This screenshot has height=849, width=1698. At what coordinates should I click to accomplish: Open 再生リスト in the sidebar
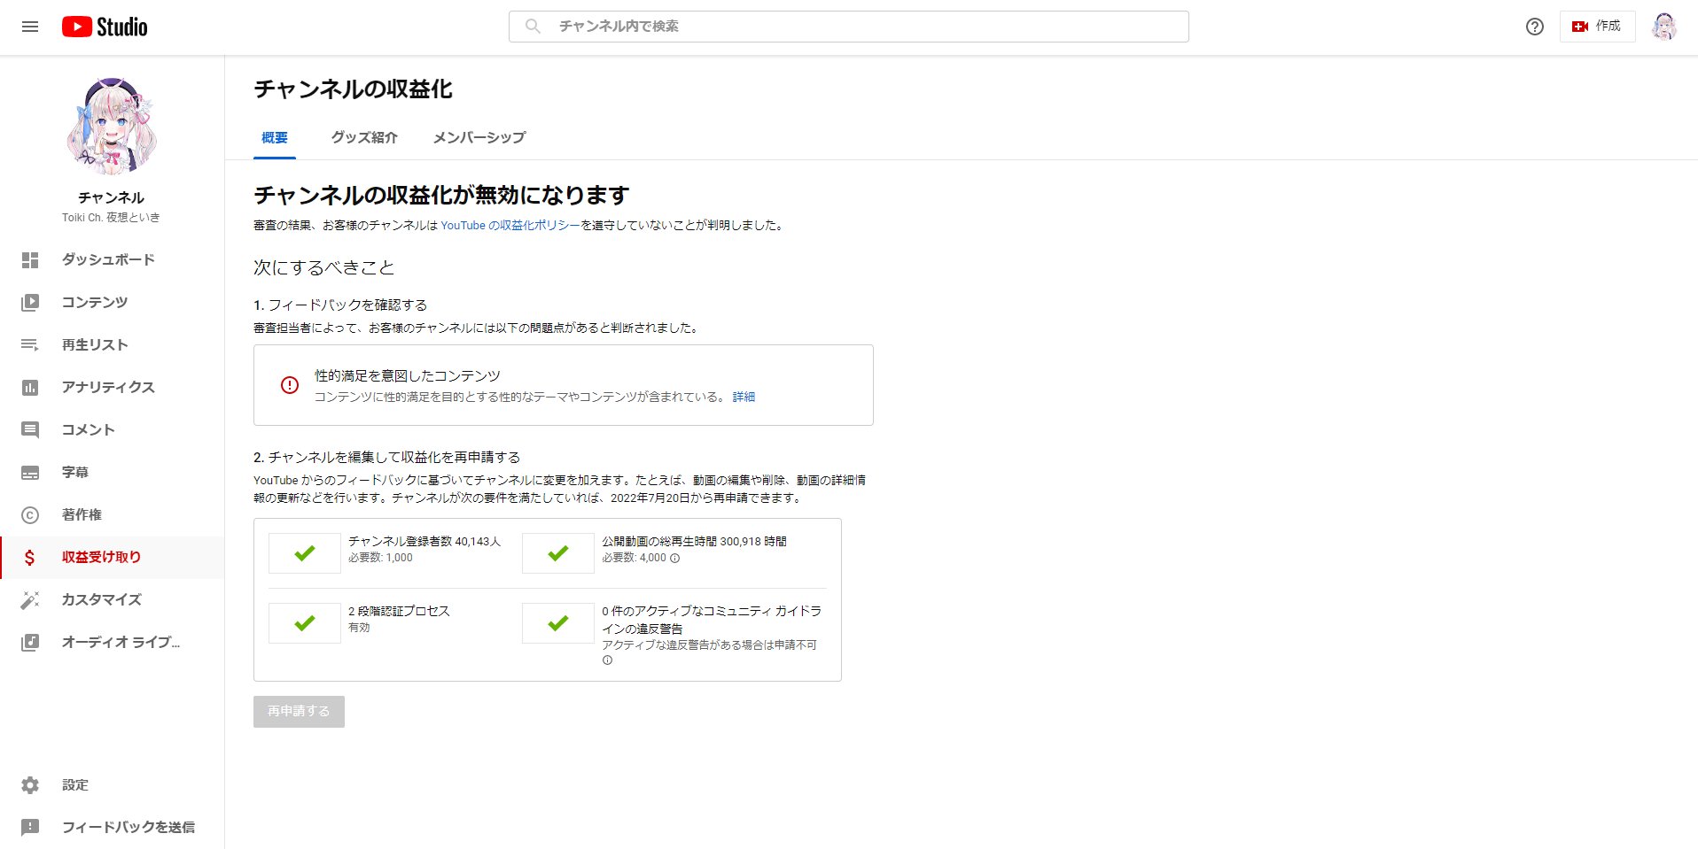[112, 344]
